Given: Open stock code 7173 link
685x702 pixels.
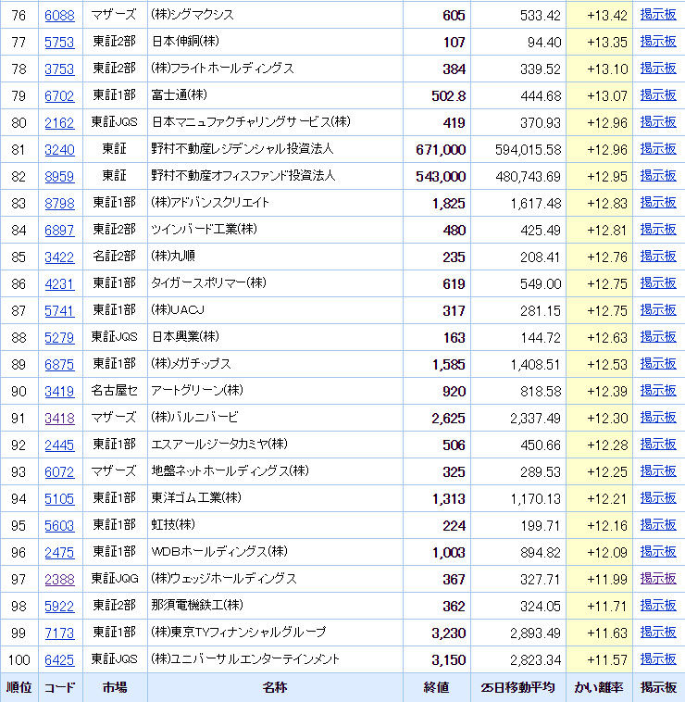Looking at the screenshot, I should point(59,633).
